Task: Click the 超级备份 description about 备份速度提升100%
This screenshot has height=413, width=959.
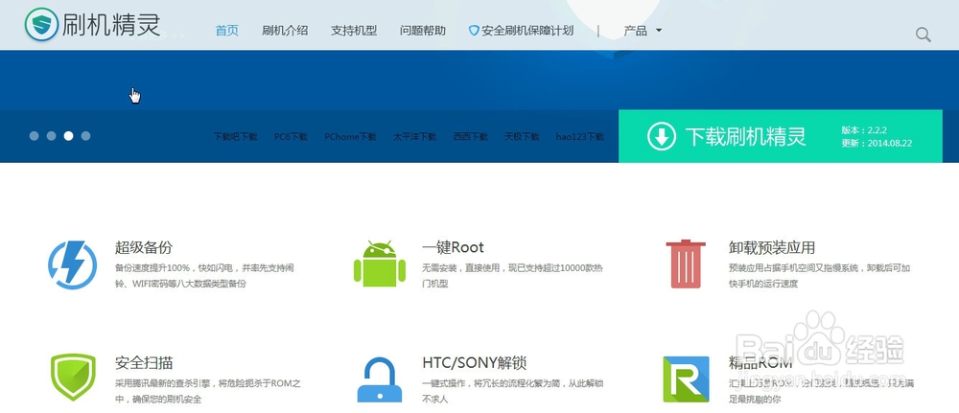Action: (x=205, y=276)
